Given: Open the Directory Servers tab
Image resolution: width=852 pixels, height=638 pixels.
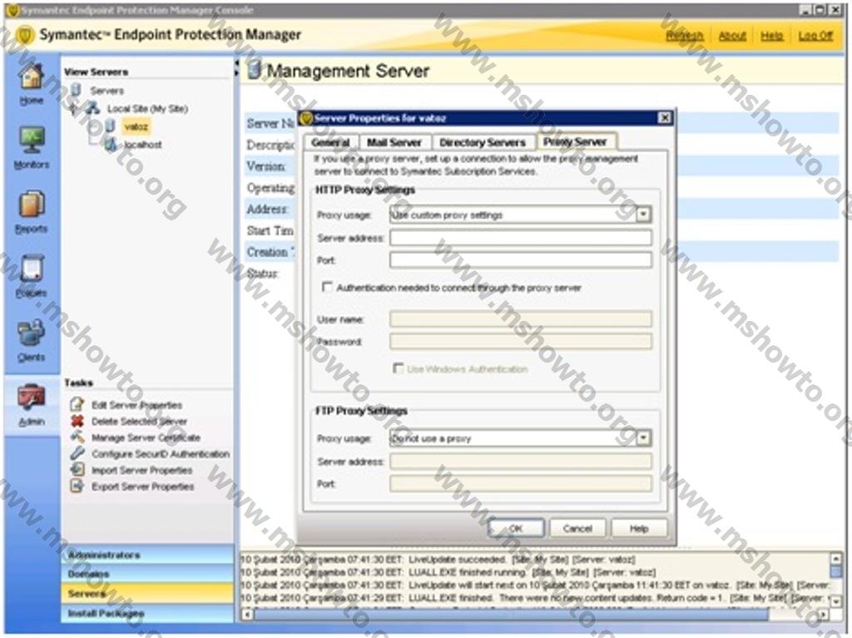Looking at the screenshot, I should [483, 142].
